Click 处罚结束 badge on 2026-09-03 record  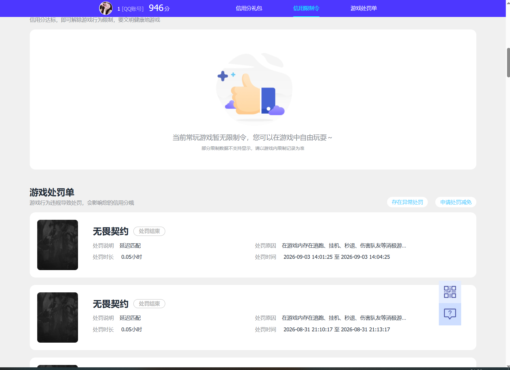pos(149,231)
